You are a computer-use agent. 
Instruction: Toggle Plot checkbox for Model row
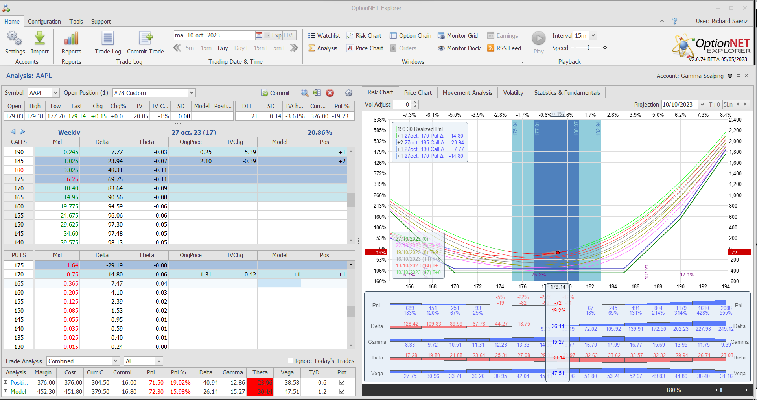342,391
